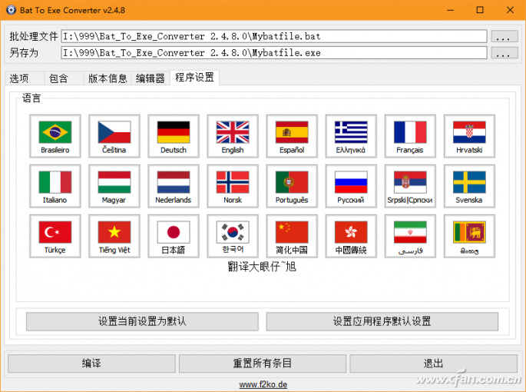This screenshot has height=392, width=526.
Task: Switch language to Deutsch flag
Action: pos(174,136)
